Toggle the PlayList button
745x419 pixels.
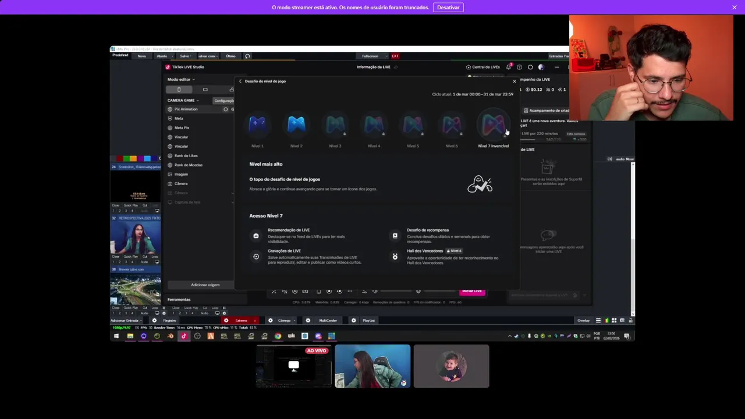pyautogui.click(x=368, y=321)
